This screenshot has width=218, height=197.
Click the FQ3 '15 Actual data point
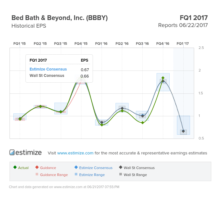pos(61,112)
